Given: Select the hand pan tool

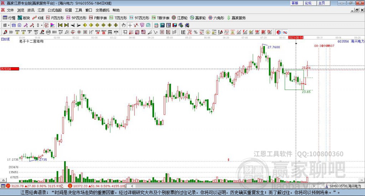Looking at the screenshot, I should (123, 25).
